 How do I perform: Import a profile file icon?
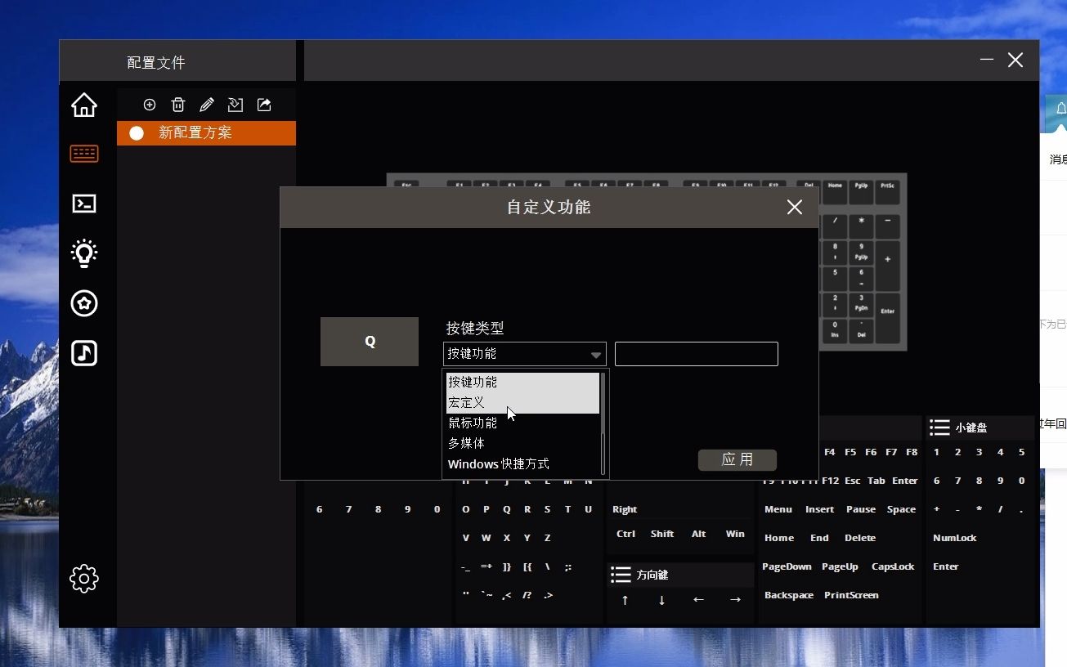[x=235, y=105]
